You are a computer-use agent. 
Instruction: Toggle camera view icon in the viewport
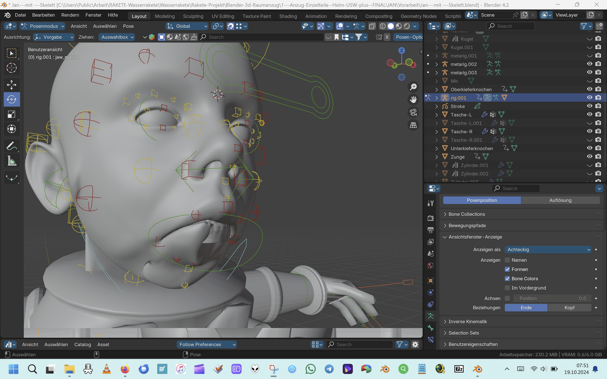[x=413, y=112]
